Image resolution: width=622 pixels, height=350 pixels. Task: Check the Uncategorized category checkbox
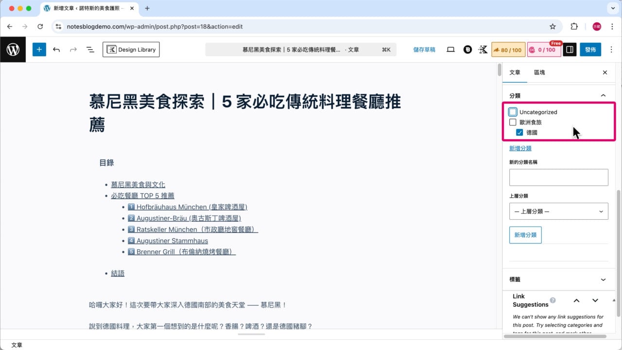point(513,112)
